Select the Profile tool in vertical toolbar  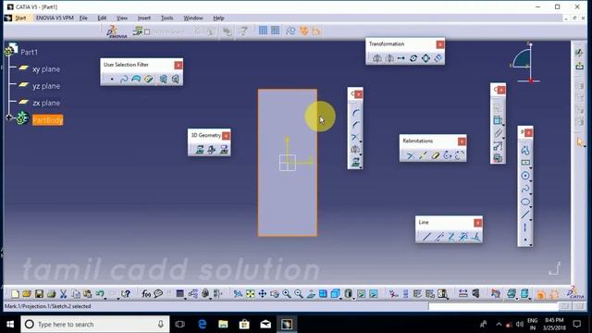[524, 150]
